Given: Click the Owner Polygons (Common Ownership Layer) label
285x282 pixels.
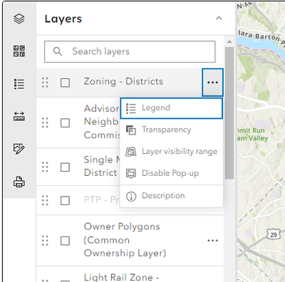Looking at the screenshot, I should (x=125, y=240).
